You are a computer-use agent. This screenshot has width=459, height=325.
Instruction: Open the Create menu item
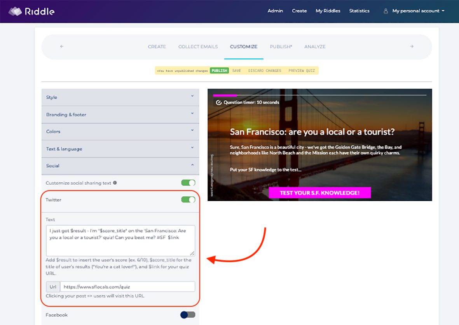click(x=299, y=11)
